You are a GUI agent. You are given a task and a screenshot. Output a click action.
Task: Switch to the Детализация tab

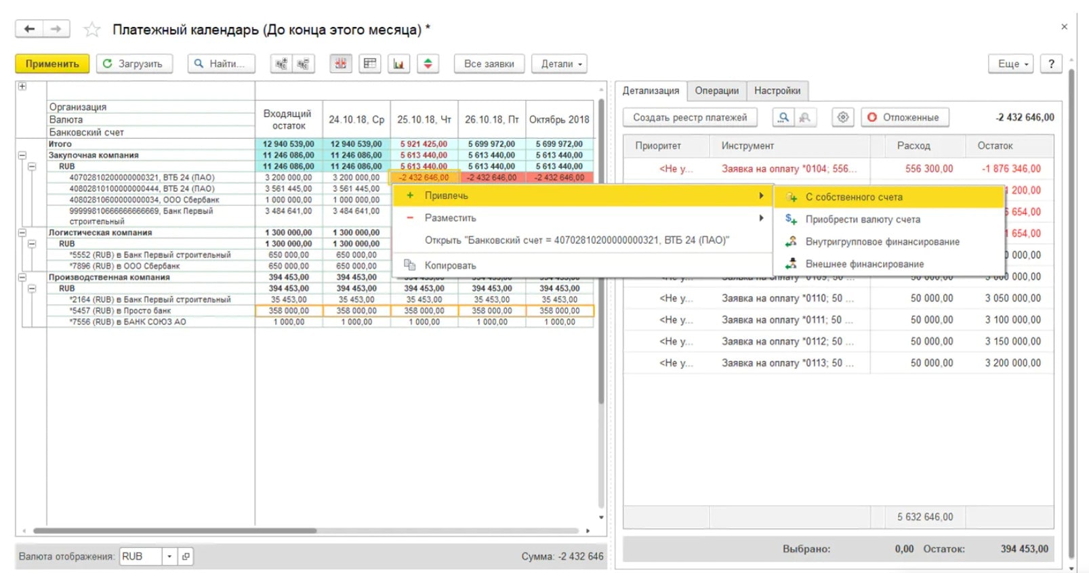651,91
